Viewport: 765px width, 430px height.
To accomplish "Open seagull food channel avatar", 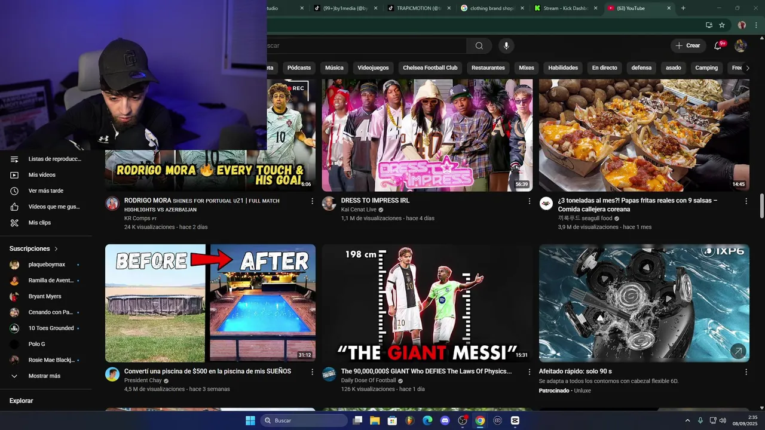I will (x=546, y=204).
